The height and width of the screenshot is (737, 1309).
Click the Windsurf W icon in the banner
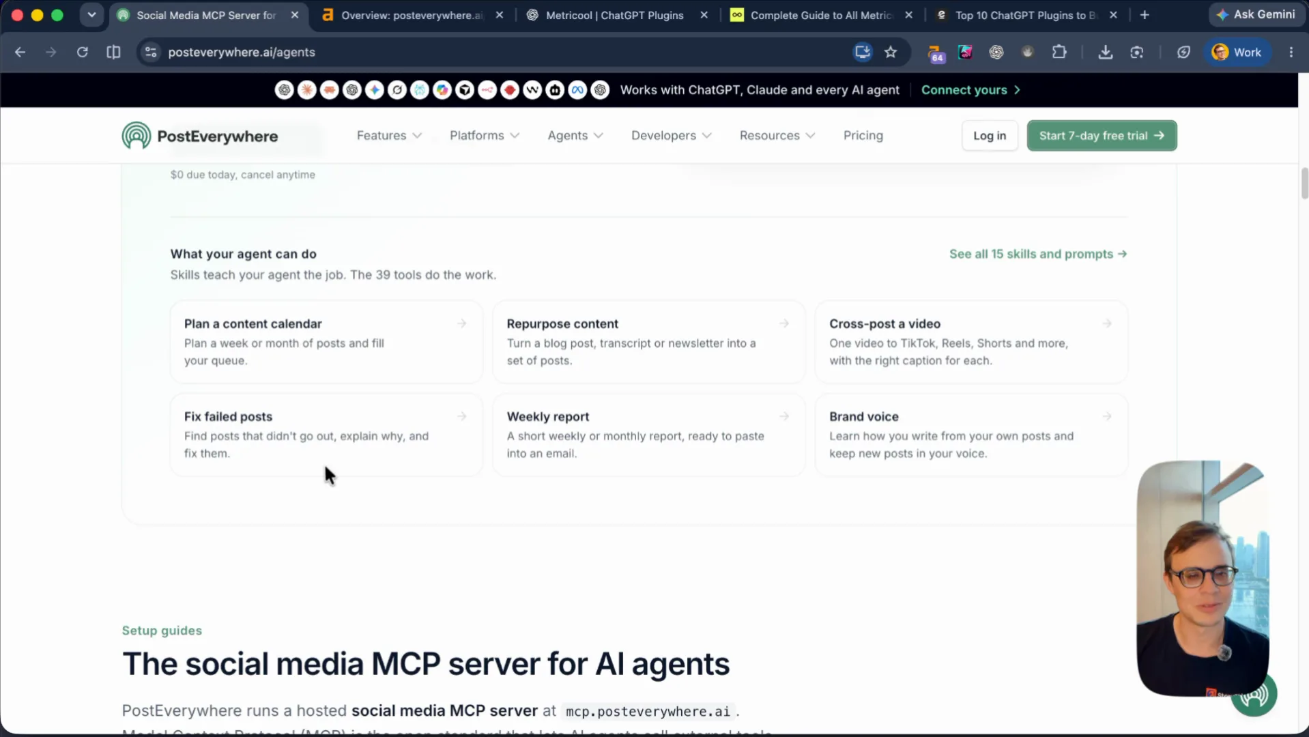[532, 90]
